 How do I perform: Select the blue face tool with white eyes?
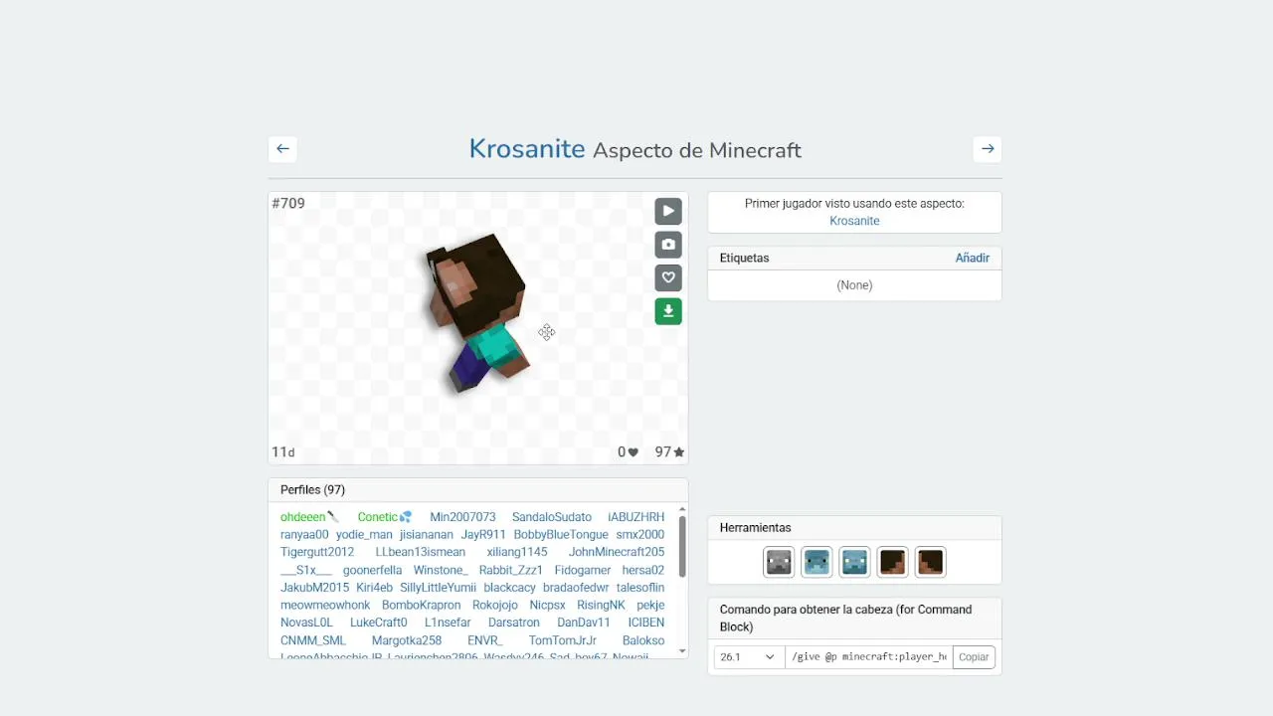854,562
